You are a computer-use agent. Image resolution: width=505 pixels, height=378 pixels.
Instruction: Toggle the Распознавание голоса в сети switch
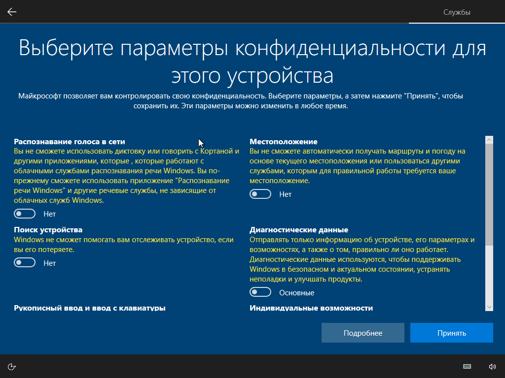(x=25, y=214)
